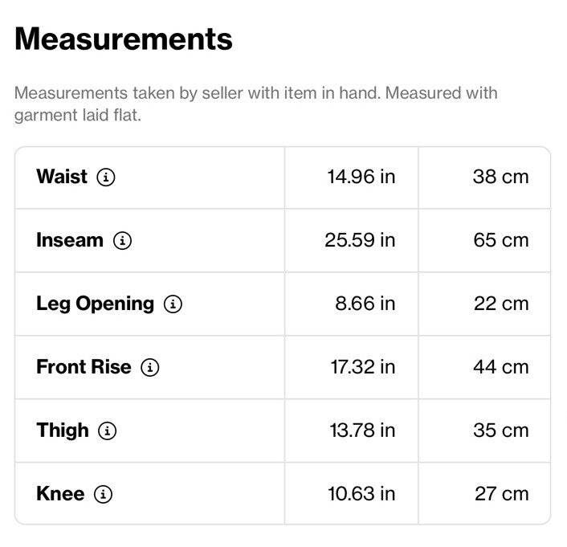
Task: Click the 8.66 in leg opening value
Action: 365,304
